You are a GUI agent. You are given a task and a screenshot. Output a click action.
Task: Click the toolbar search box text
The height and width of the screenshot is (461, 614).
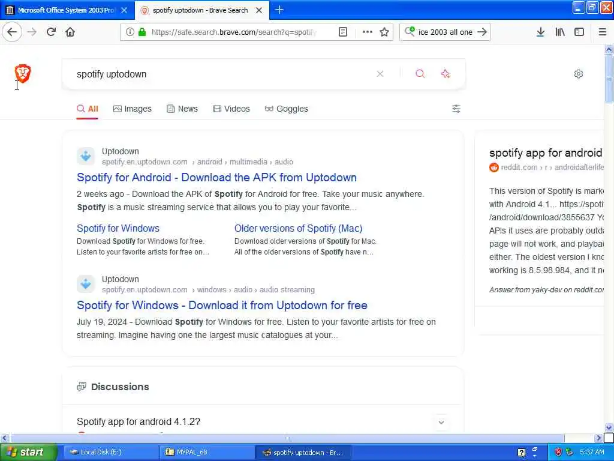coord(446,32)
